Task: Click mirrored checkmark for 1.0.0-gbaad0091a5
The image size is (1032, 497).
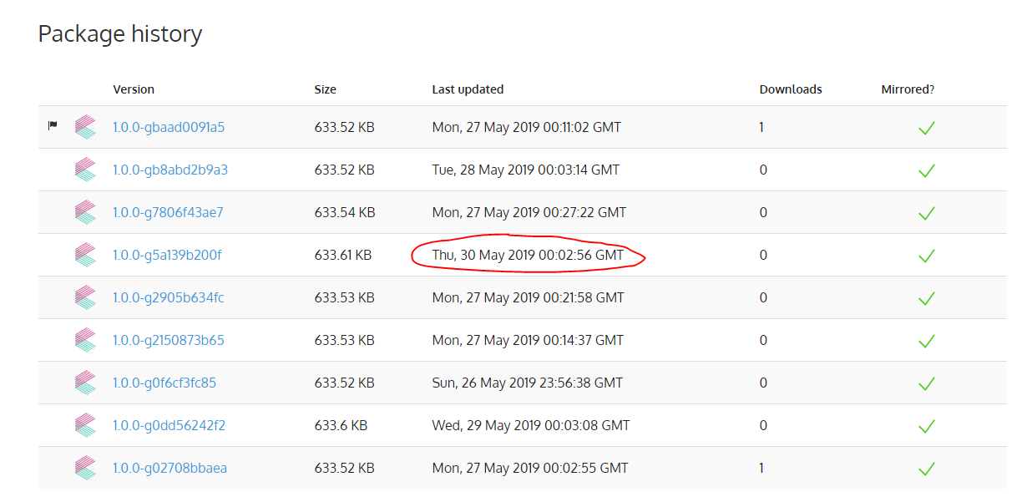Action: coord(926,128)
